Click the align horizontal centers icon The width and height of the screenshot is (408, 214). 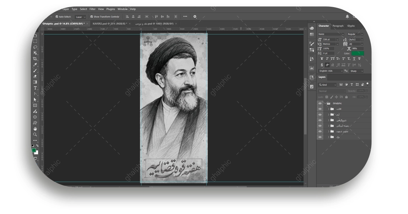(133, 16)
